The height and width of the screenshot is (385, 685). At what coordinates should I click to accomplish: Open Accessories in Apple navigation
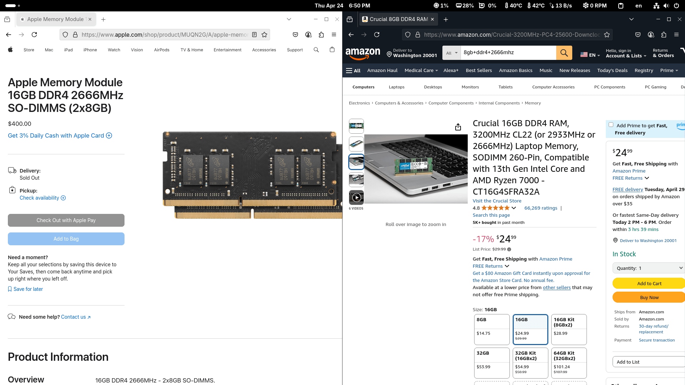(x=264, y=50)
